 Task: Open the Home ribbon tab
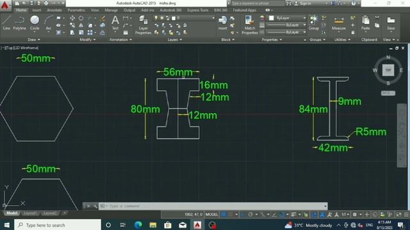tap(21, 10)
